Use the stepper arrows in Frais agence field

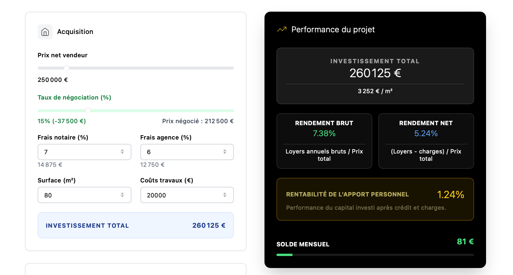click(225, 152)
